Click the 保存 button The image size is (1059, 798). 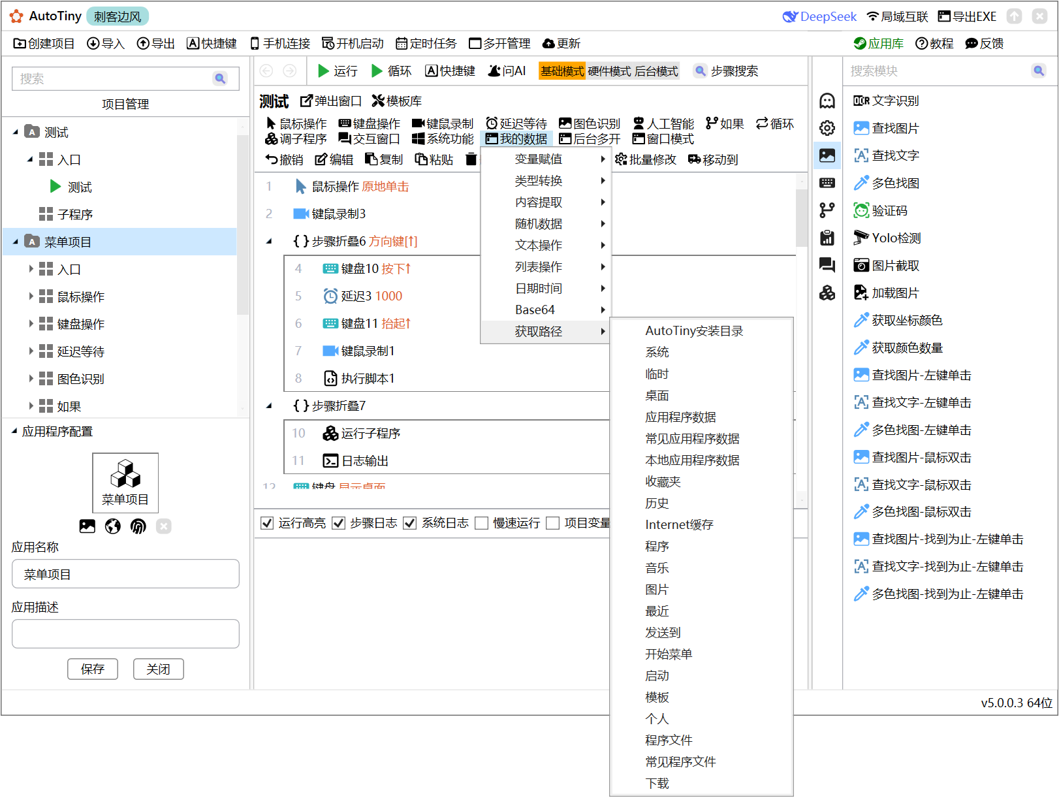[x=93, y=669]
